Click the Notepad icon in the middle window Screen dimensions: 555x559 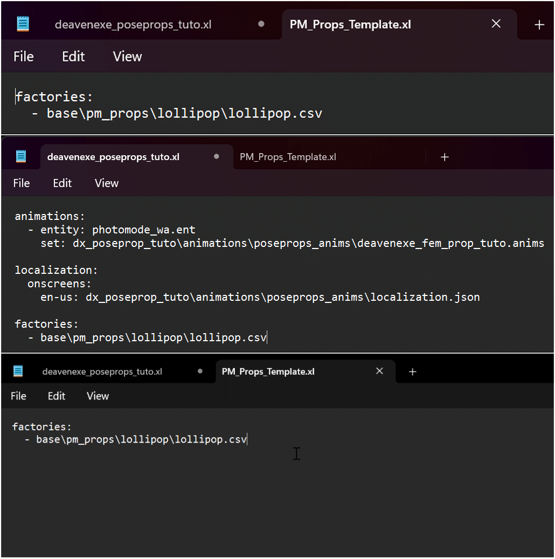pyautogui.click(x=21, y=157)
